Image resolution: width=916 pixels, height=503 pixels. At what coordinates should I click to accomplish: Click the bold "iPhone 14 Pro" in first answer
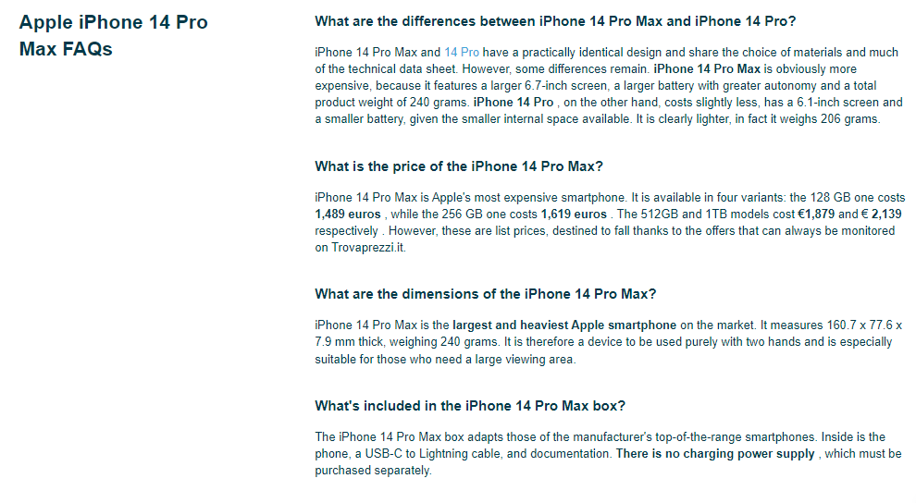click(x=514, y=103)
